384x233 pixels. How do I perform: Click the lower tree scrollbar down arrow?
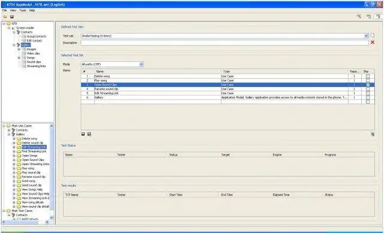click(x=52, y=217)
